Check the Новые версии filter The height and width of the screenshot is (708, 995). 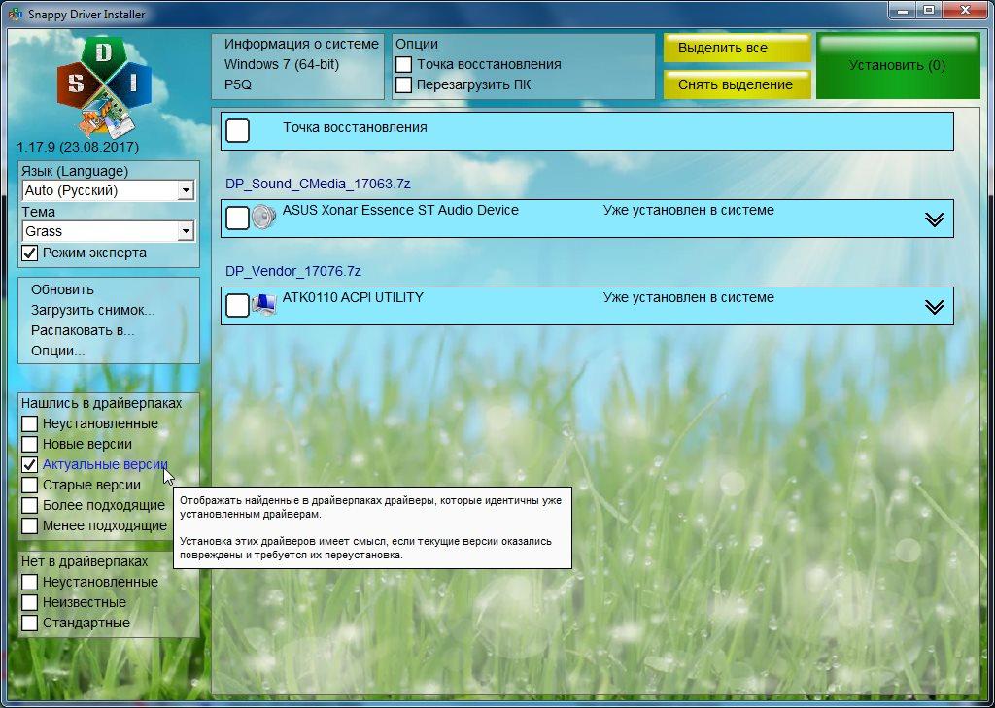30,445
